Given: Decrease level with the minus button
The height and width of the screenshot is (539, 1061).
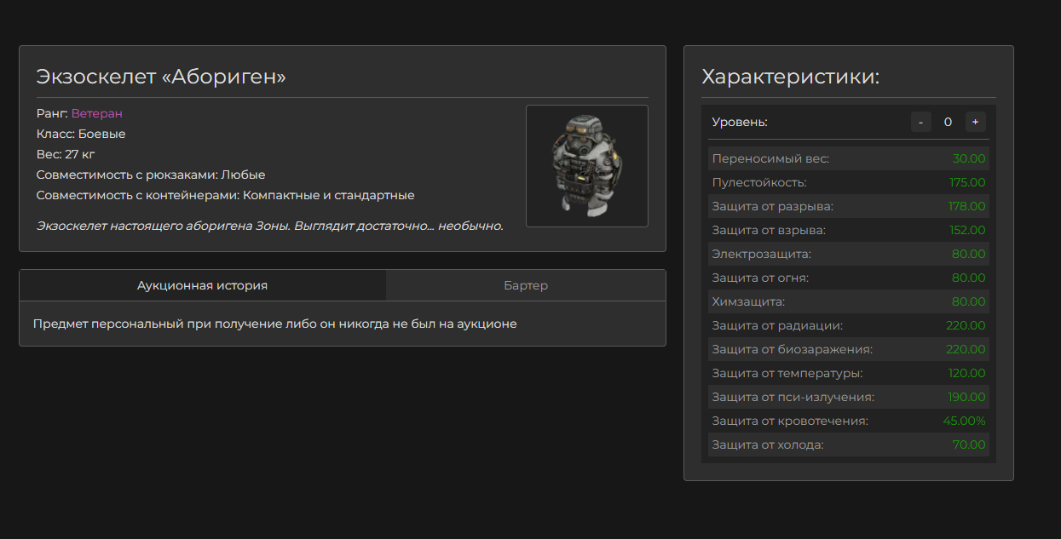Looking at the screenshot, I should click(x=921, y=122).
